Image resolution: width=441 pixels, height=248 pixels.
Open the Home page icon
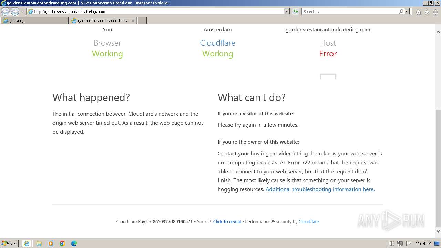pos(418,12)
